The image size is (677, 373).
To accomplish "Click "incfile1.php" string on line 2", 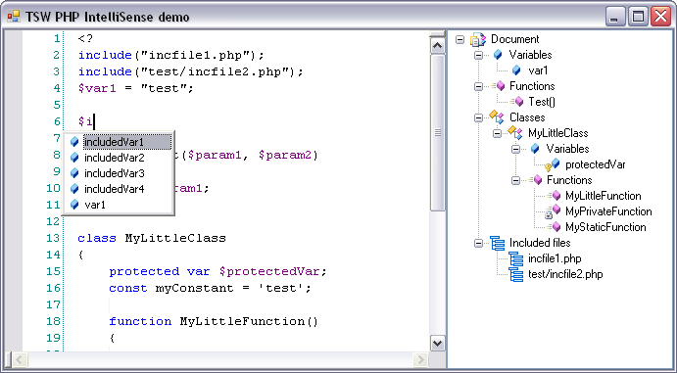I will [x=196, y=55].
